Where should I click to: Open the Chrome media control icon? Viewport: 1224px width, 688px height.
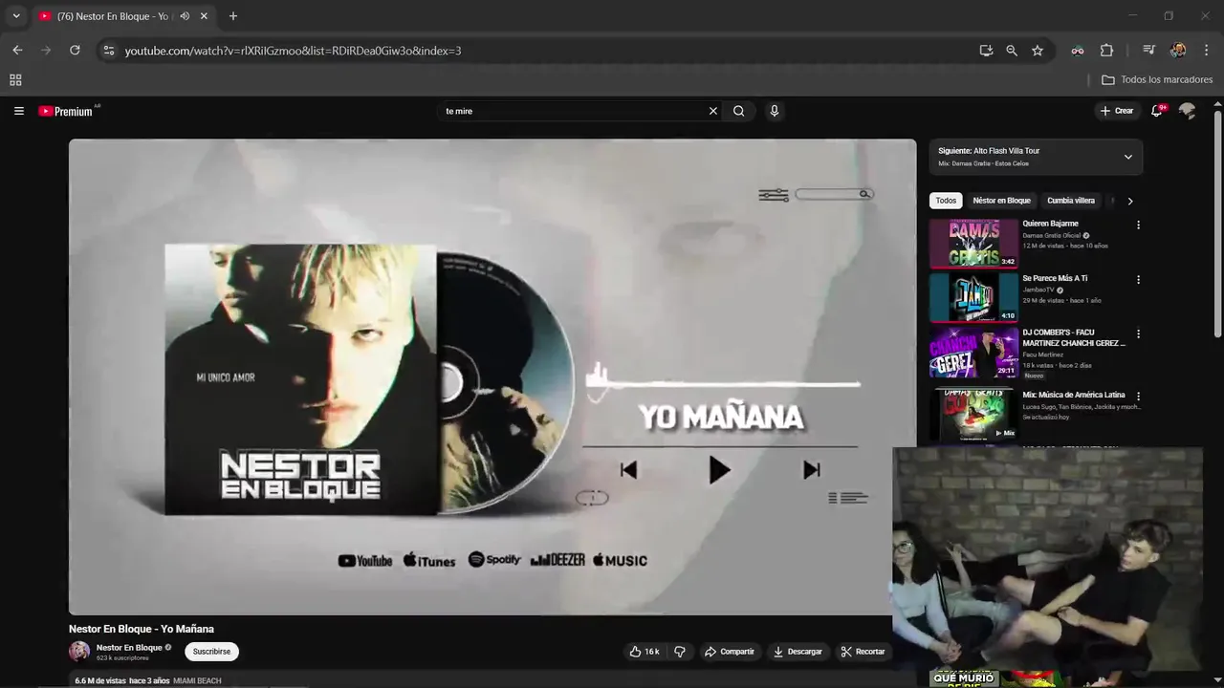point(1148,51)
